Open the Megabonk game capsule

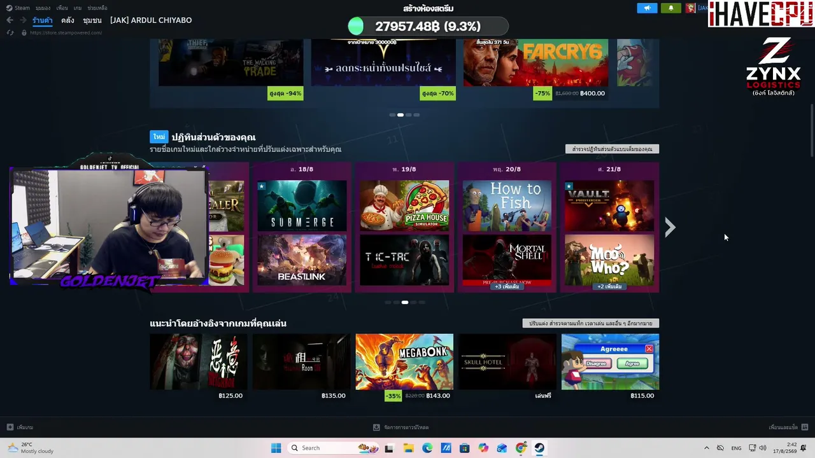404,361
